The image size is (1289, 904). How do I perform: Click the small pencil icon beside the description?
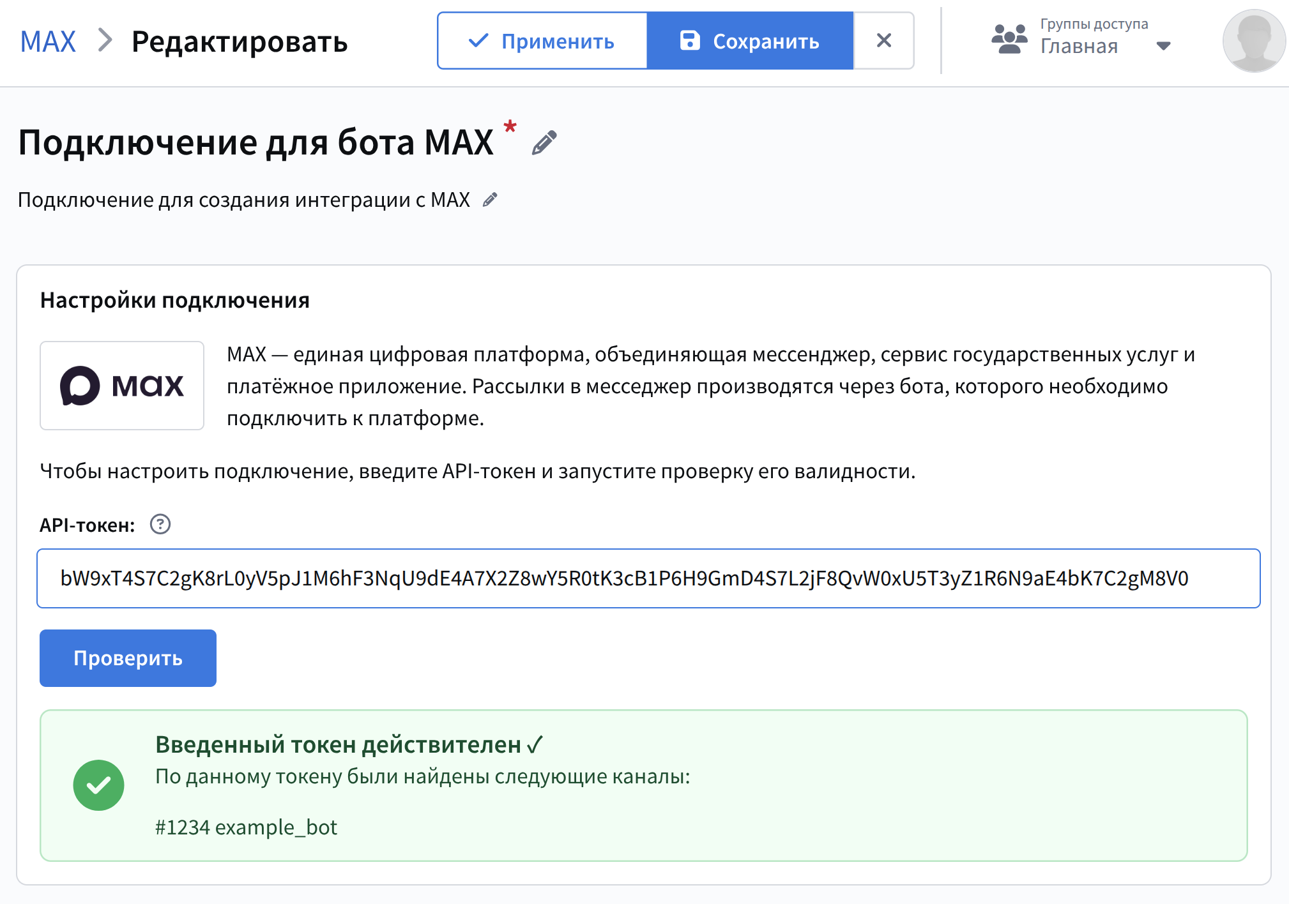click(x=490, y=200)
